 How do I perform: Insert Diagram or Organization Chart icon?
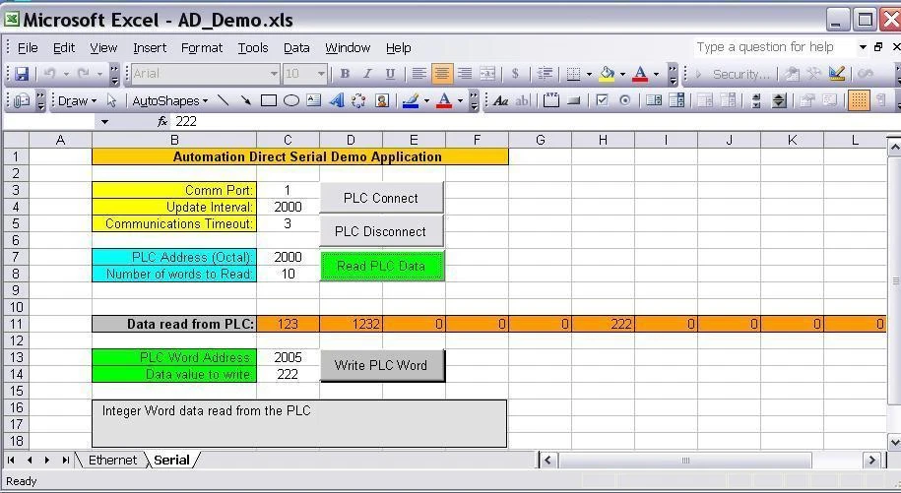(x=358, y=101)
